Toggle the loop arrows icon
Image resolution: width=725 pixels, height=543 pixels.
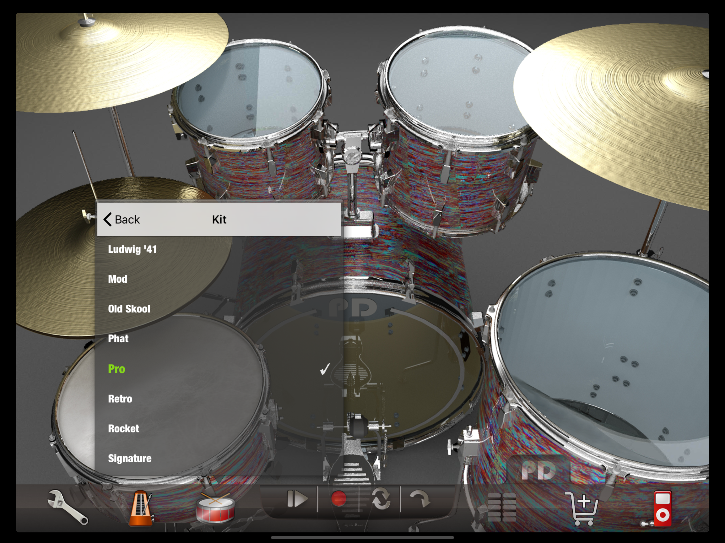(381, 499)
